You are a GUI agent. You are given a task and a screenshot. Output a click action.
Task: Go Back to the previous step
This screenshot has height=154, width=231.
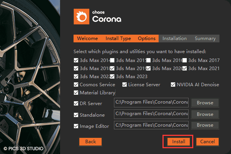click(90, 142)
